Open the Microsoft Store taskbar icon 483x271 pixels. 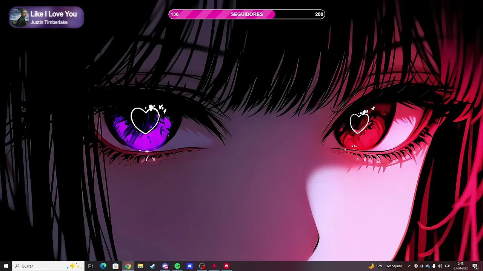pos(116,266)
